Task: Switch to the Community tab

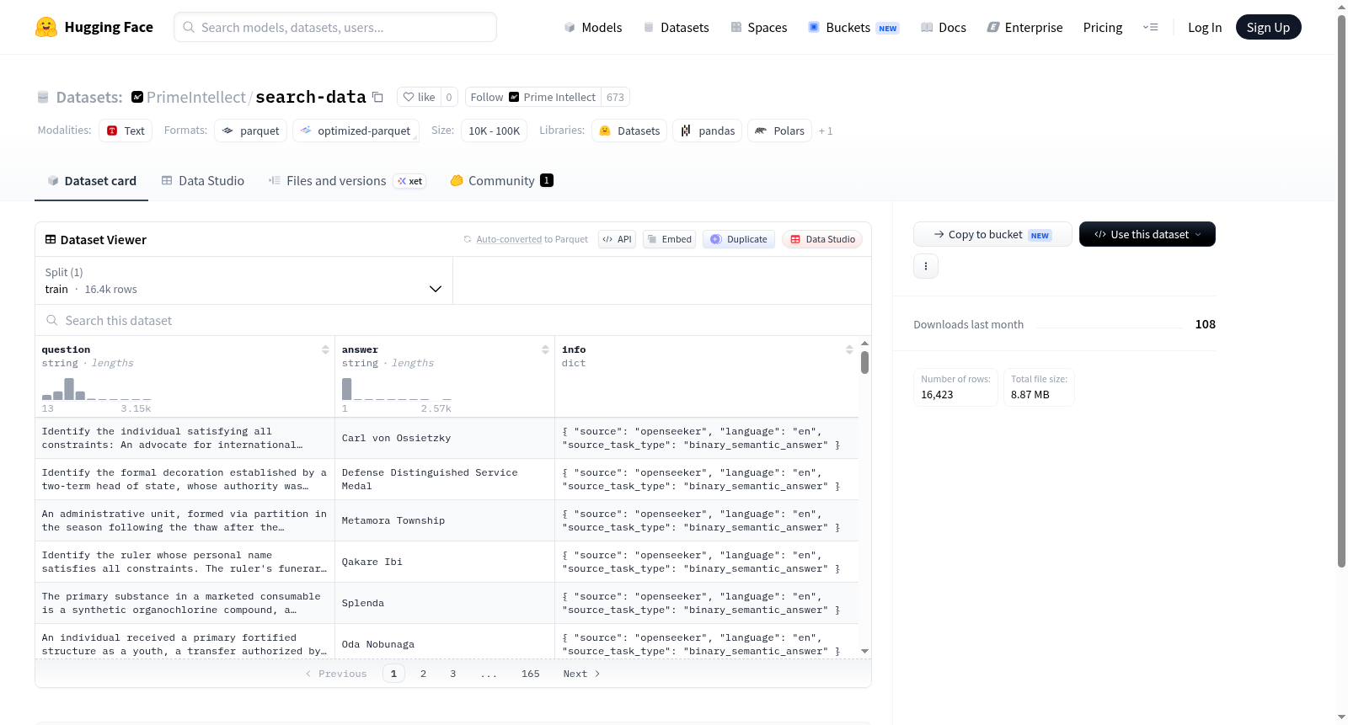Action: coord(501,181)
